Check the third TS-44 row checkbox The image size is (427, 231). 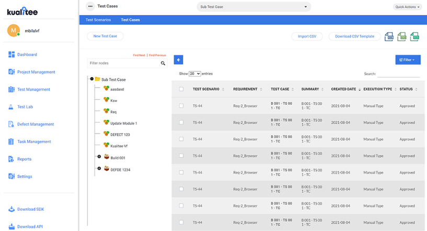pyautogui.click(x=181, y=139)
